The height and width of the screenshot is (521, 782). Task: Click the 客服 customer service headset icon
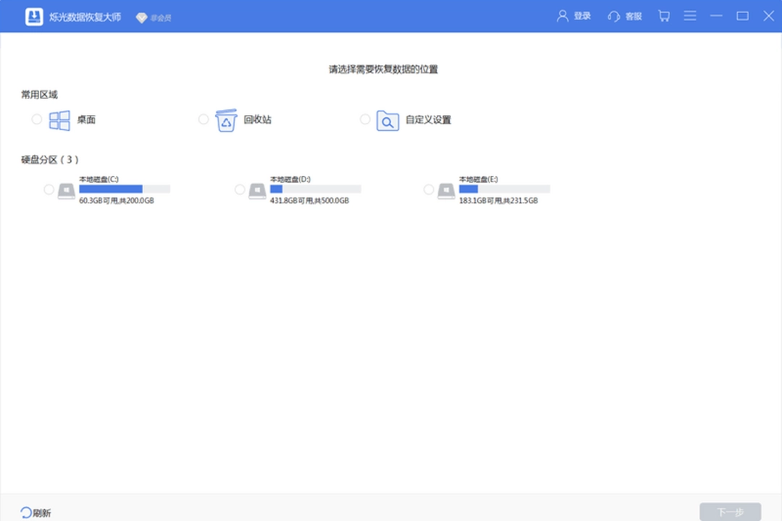pos(614,15)
